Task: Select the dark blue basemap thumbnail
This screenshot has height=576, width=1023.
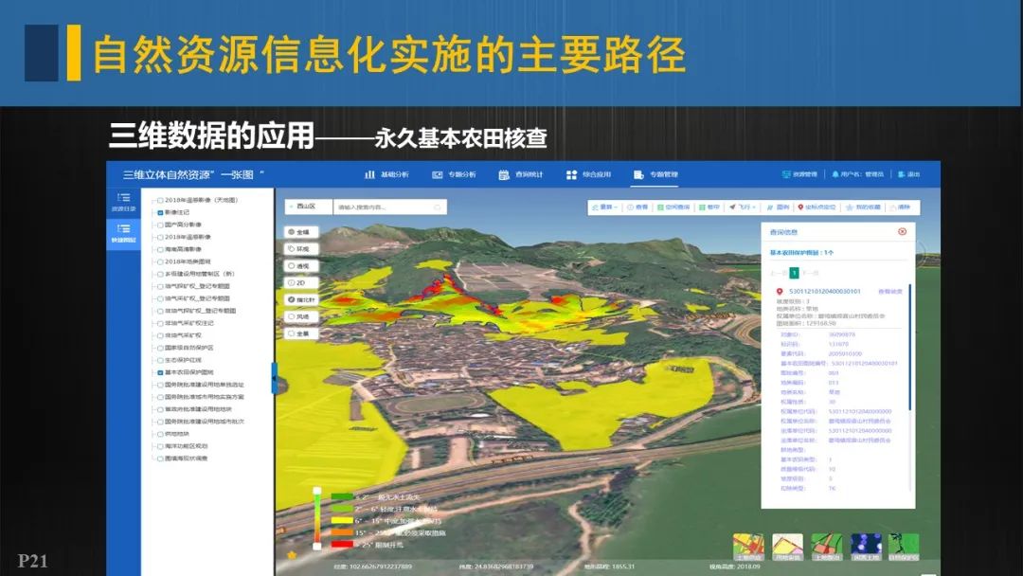Action: coord(866,548)
